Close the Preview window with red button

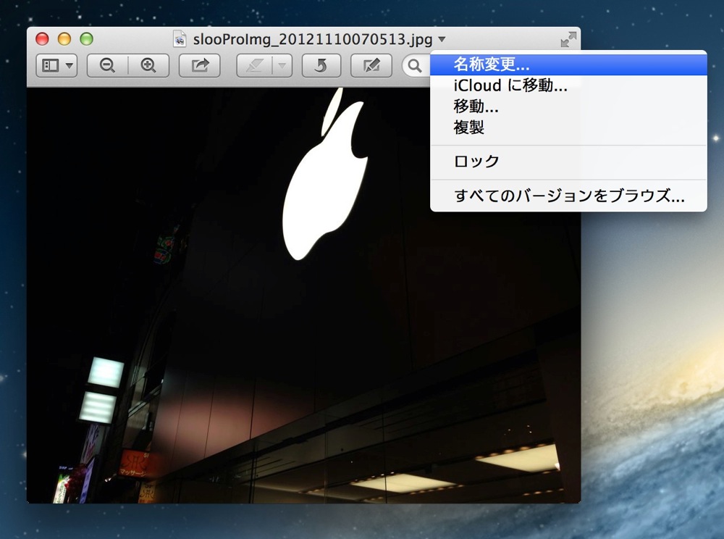43,39
